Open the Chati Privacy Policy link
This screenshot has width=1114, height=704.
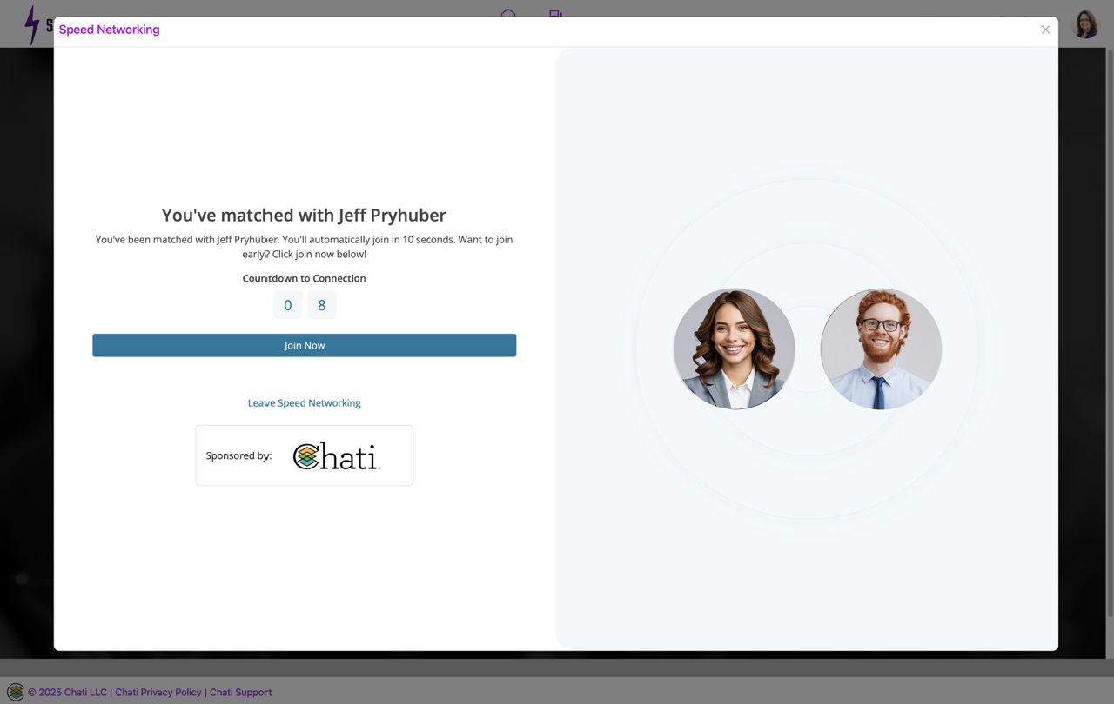[x=158, y=693]
